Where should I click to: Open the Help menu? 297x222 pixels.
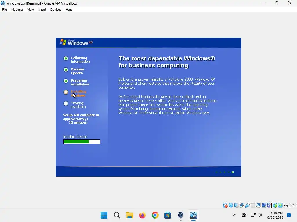pyautogui.click(x=69, y=10)
